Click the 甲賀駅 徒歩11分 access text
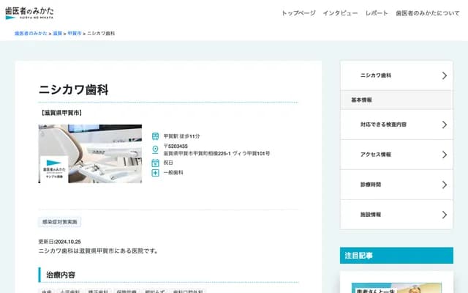 tap(181, 136)
